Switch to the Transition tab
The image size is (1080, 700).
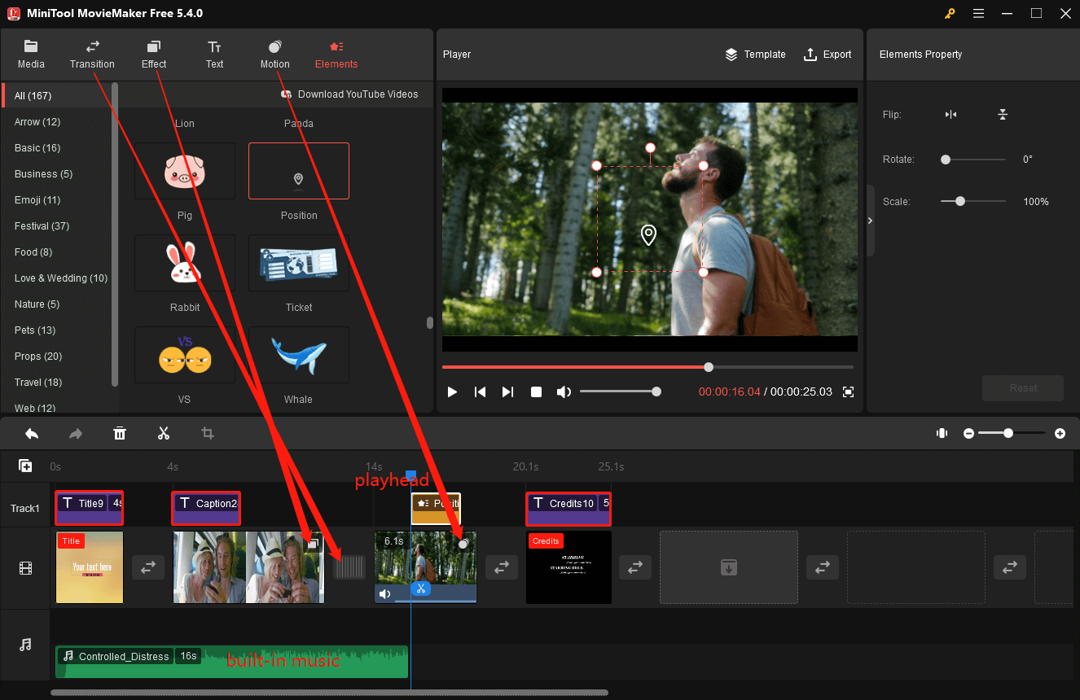click(91, 55)
